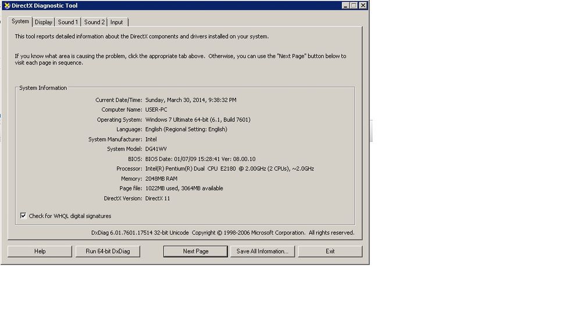Open the Sound 2 tab
This screenshot has width=581, height=327.
pyautogui.click(x=94, y=22)
